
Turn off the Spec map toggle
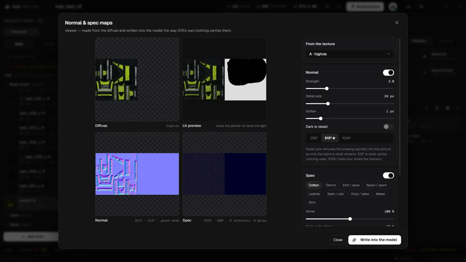point(388,176)
